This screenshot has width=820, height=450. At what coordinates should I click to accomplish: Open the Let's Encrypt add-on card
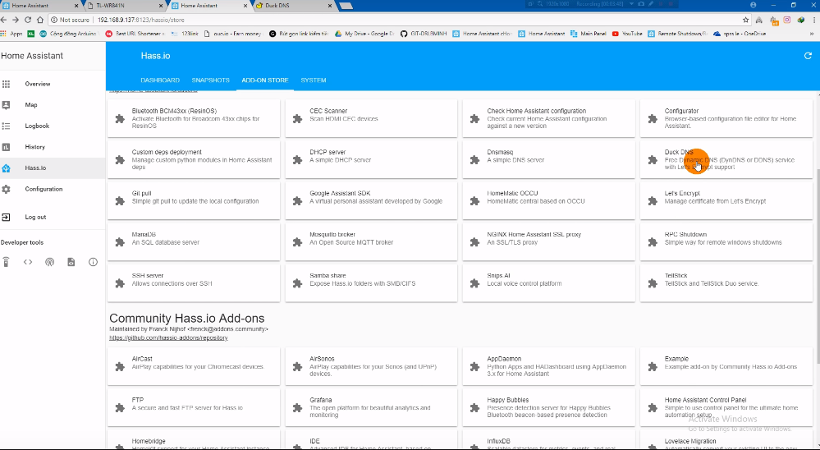coord(726,200)
